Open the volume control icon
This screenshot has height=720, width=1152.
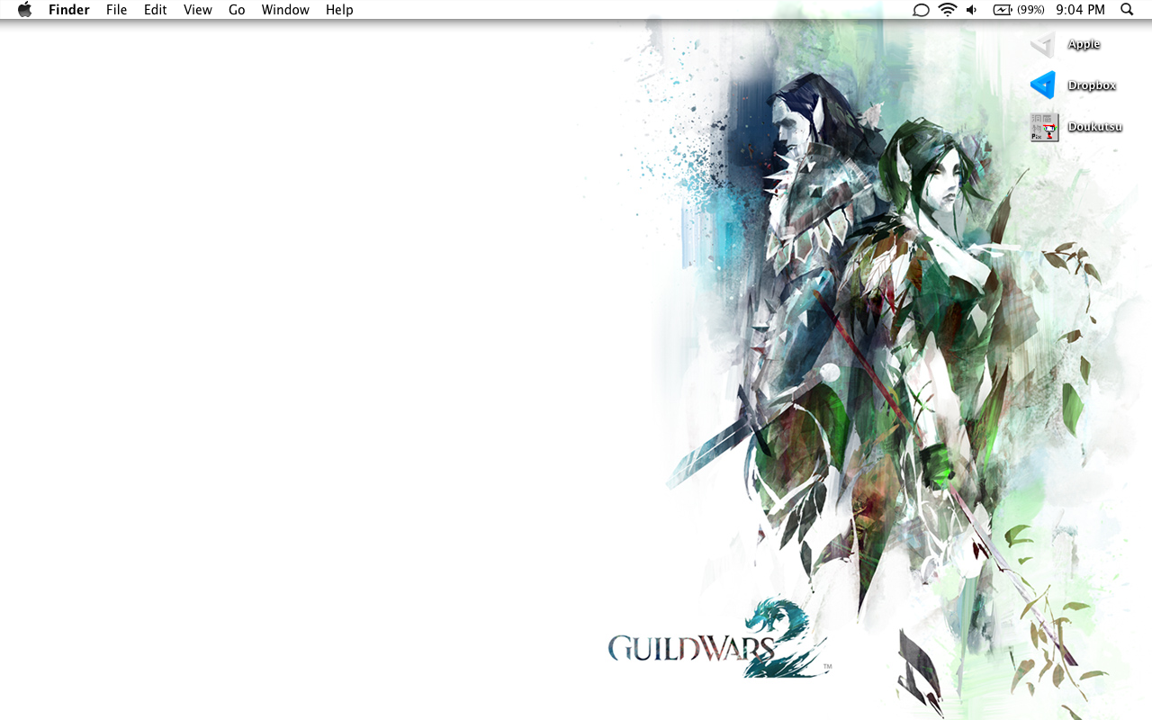972,10
